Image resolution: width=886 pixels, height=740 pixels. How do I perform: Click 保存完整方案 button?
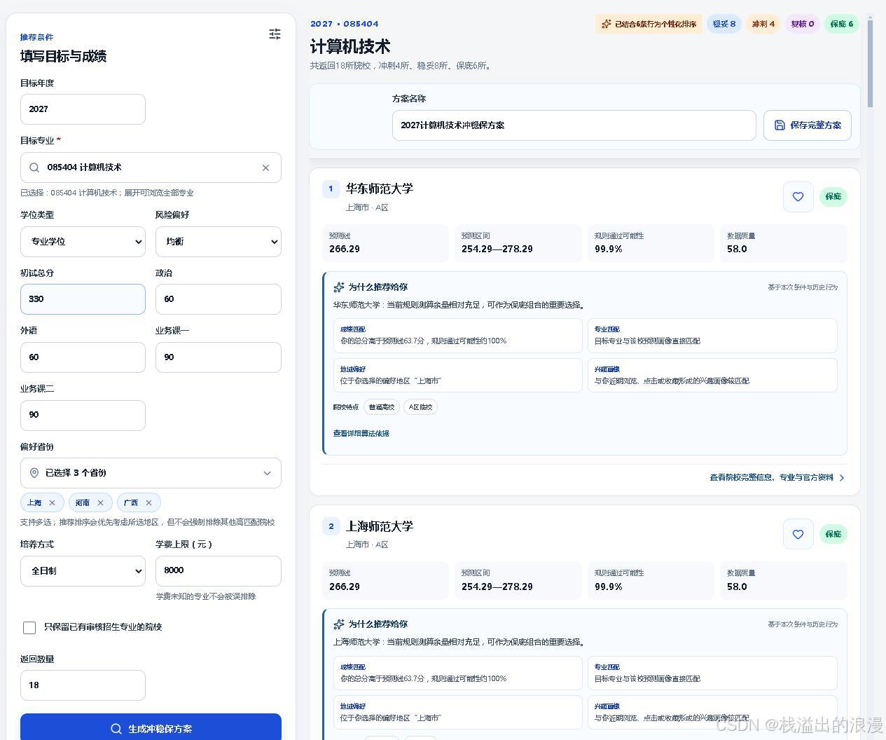click(x=808, y=125)
